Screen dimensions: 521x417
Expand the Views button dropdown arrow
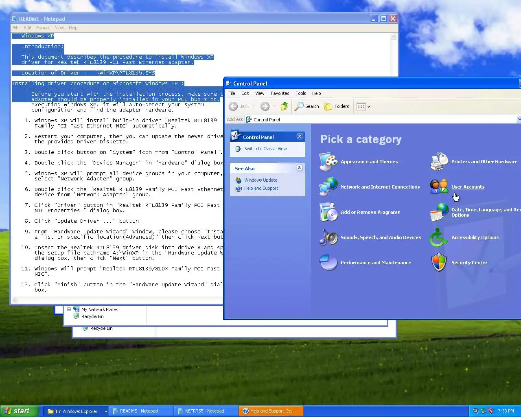(369, 107)
